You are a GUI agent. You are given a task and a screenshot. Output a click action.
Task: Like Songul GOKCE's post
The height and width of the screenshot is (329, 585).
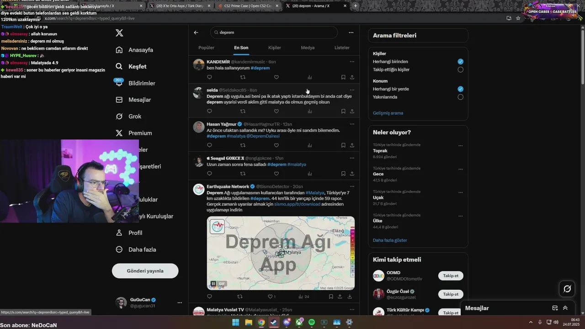[276, 174]
